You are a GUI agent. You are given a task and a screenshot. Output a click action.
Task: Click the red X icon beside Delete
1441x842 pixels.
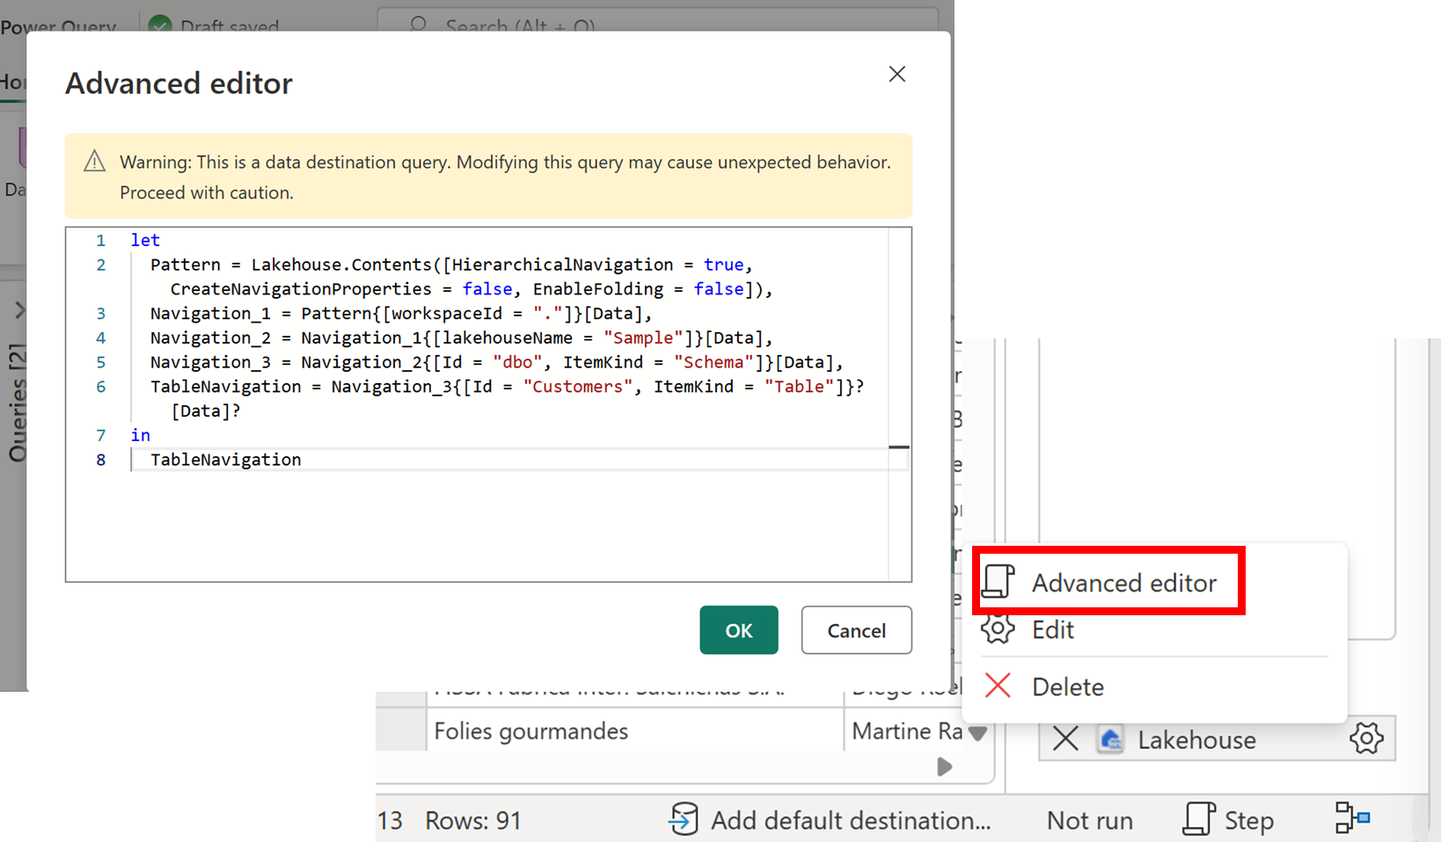click(x=997, y=686)
